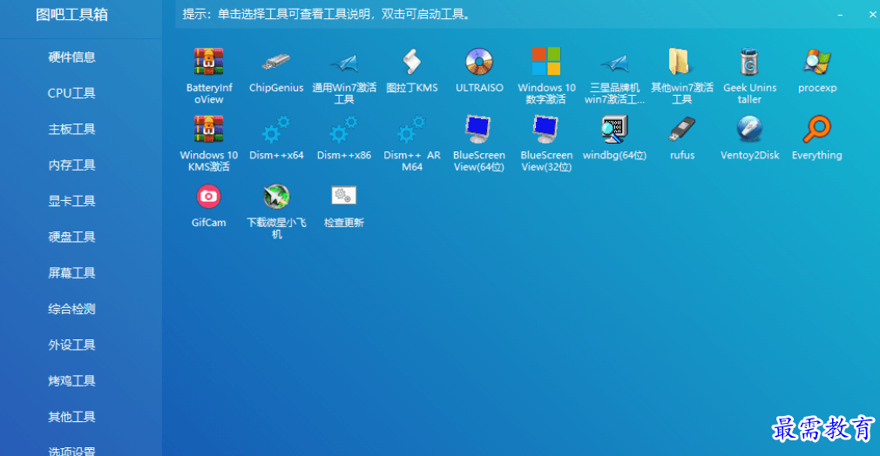The width and height of the screenshot is (880, 456).
Task: Select the Ventoy2Disk tool
Action: pos(750,129)
